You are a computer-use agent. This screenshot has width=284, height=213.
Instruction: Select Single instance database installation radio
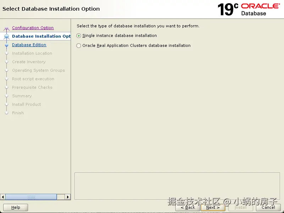(78, 36)
